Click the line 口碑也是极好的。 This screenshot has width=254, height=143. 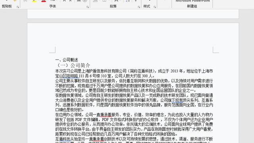point(70,110)
